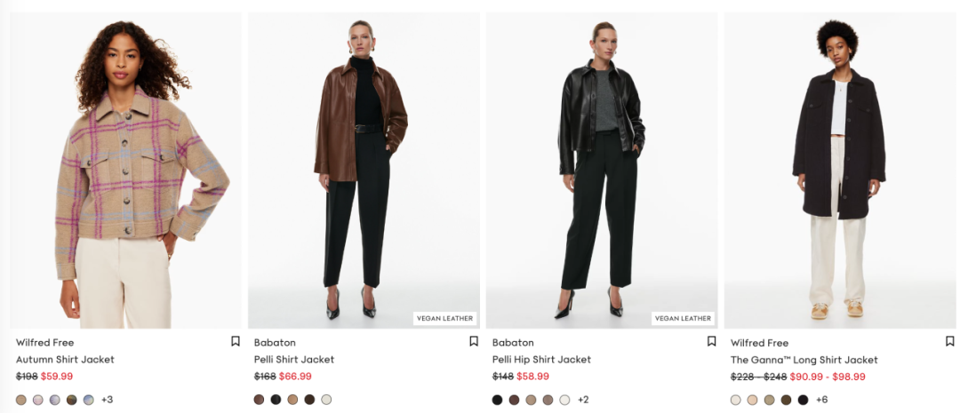This screenshot has height=413, width=960.
Task: Open the Pelli Shirt Jacket title link
Action: tap(294, 360)
